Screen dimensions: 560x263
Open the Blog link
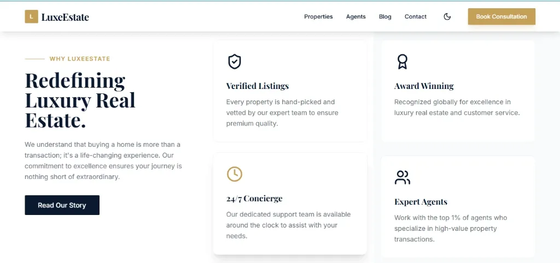pyautogui.click(x=385, y=17)
